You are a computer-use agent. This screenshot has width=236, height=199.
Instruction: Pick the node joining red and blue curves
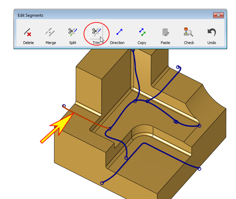pos(110,129)
